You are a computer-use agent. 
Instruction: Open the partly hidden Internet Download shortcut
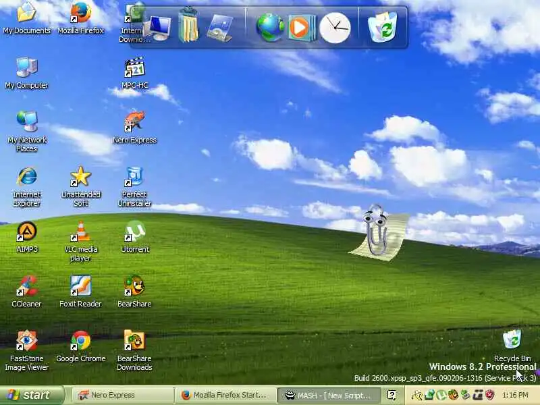134,22
